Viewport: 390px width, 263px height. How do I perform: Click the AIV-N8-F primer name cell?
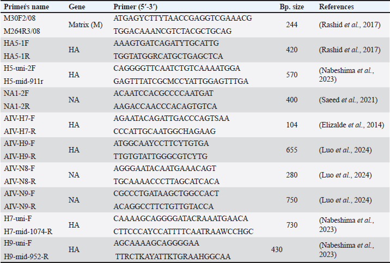[x=20, y=169]
